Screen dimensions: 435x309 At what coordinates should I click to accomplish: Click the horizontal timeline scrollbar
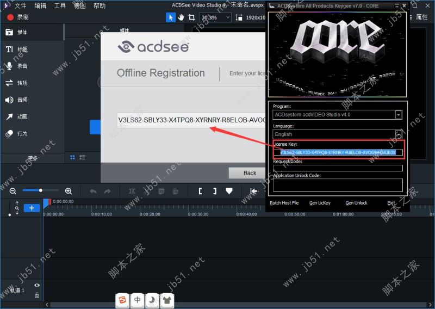(x=239, y=305)
